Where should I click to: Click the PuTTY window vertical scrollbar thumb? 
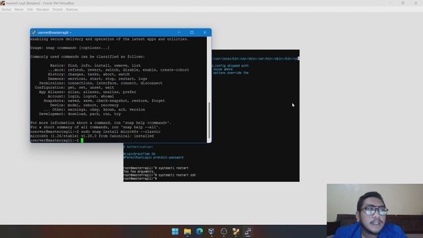click(209, 120)
